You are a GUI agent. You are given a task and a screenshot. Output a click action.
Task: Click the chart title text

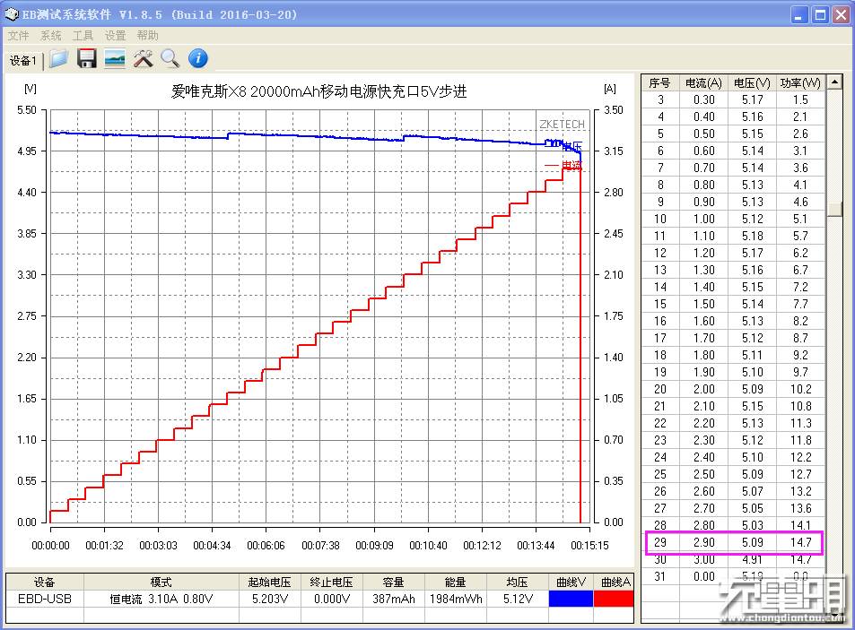(319, 91)
